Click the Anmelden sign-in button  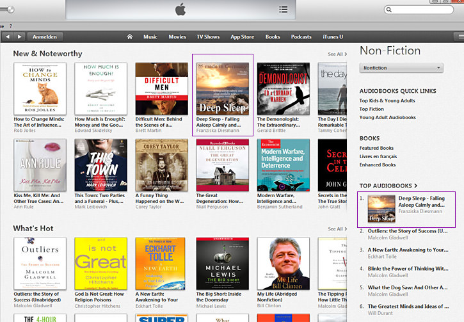45,36
